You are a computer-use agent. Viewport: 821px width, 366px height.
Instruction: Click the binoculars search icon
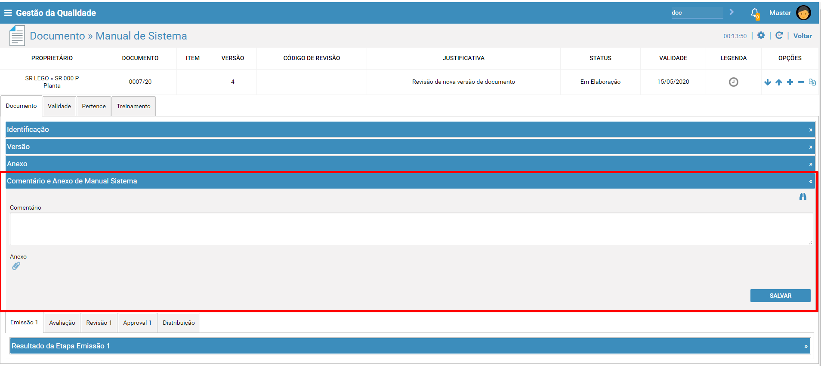(803, 196)
